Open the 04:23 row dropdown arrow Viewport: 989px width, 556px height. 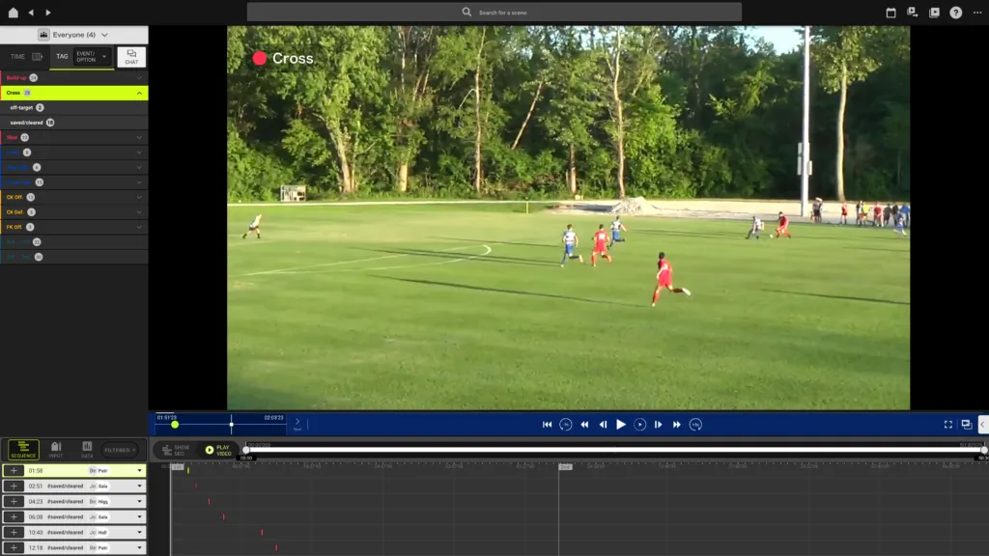[x=139, y=501]
